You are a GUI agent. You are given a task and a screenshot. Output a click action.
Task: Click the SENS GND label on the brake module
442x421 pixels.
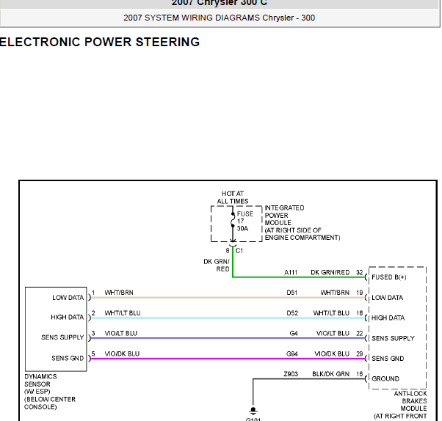(x=388, y=359)
